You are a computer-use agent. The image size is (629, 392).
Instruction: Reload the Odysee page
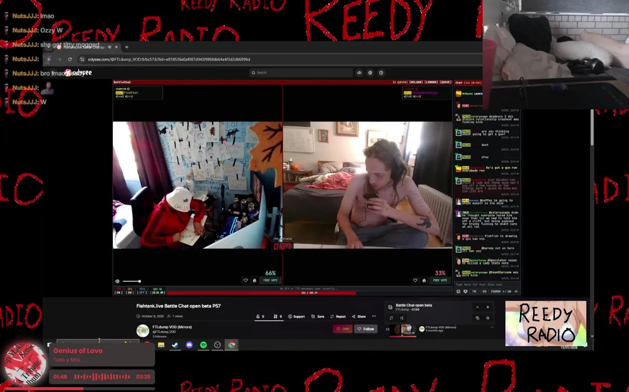[x=70, y=59]
